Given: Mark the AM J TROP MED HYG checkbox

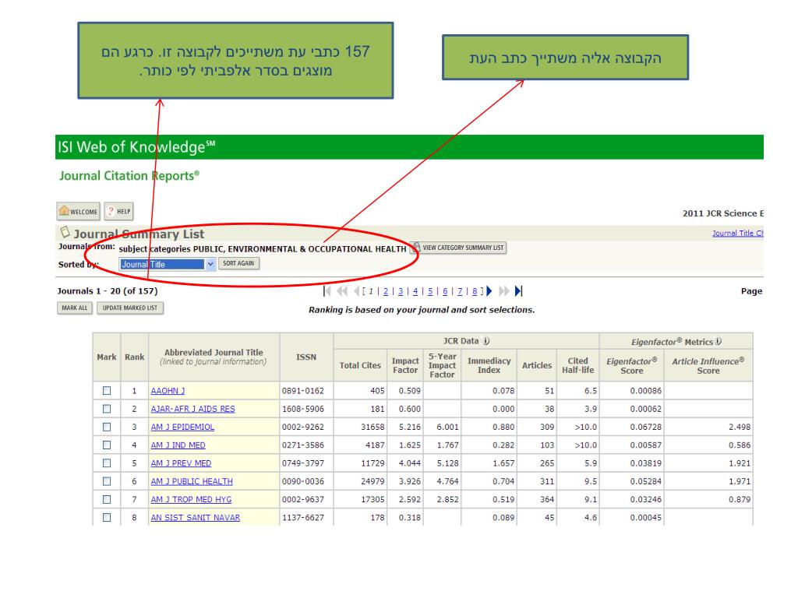Looking at the screenshot, I should [106, 499].
